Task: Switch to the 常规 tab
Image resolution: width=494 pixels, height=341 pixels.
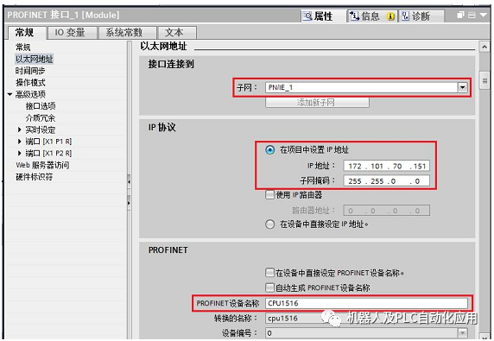Action: pyautogui.click(x=26, y=33)
